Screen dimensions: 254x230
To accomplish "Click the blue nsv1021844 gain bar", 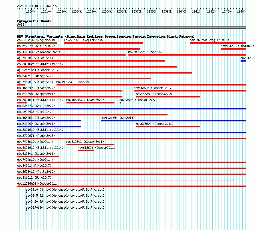I will [x=173, y=121].
